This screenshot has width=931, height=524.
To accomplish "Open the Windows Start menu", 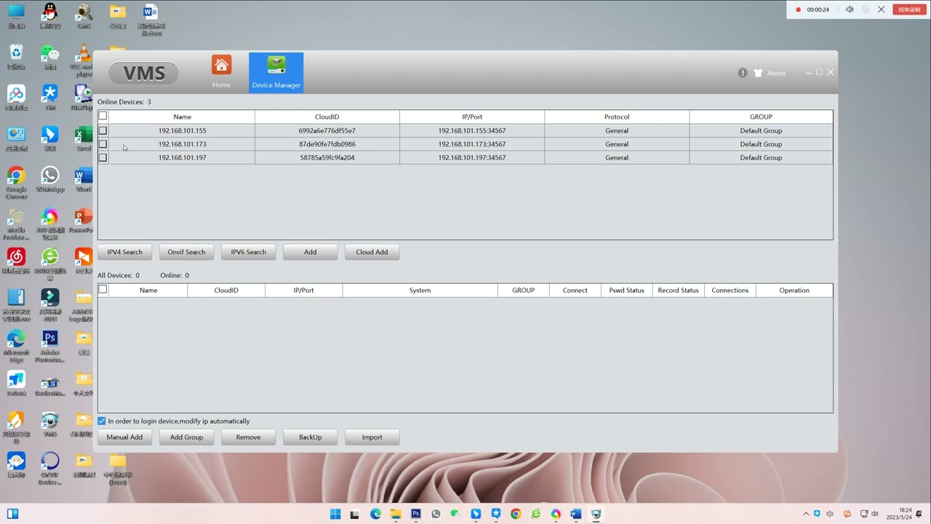I will (x=335, y=514).
